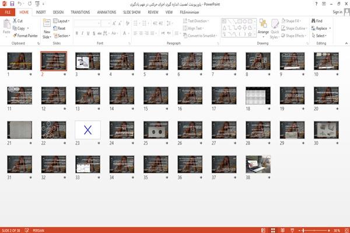Click zoom in plus button
The width and height of the screenshot is (350, 233).
pyautogui.click(x=329, y=230)
